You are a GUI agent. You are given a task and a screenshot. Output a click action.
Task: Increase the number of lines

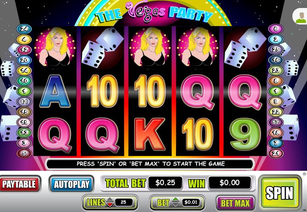[110, 200]
